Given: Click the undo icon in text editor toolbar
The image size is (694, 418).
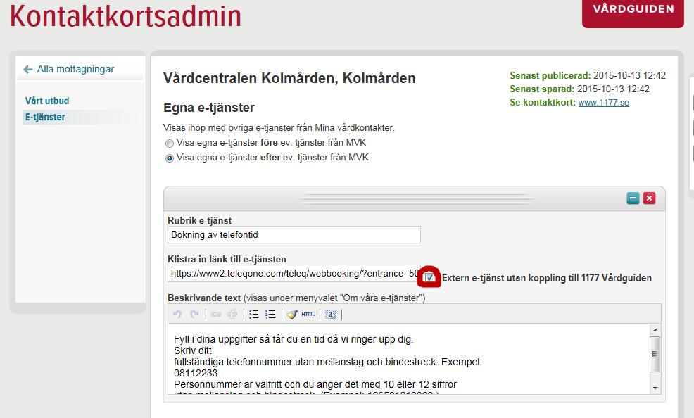Looking at the screenshot, I should (x=177, y=314).
